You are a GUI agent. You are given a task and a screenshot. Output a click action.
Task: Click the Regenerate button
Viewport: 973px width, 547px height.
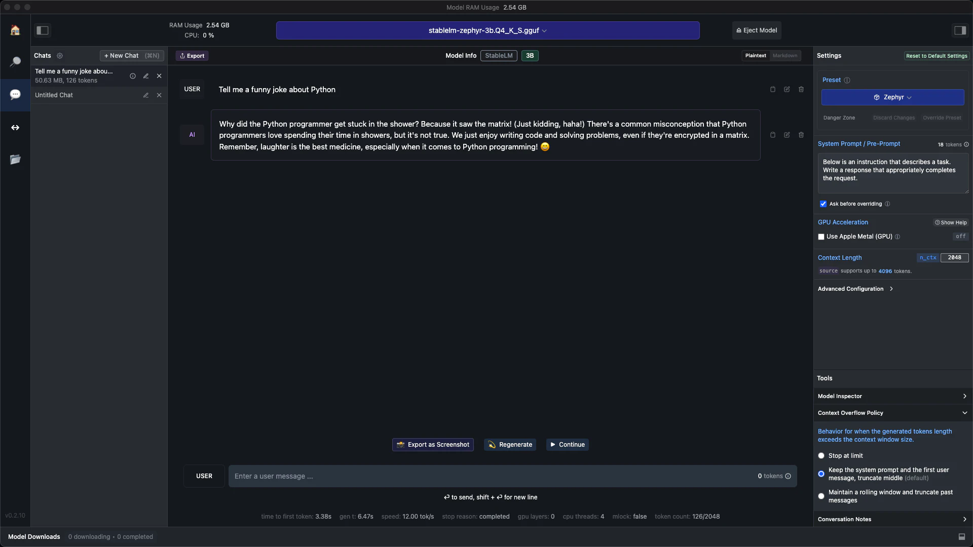[x=510, y=445]
